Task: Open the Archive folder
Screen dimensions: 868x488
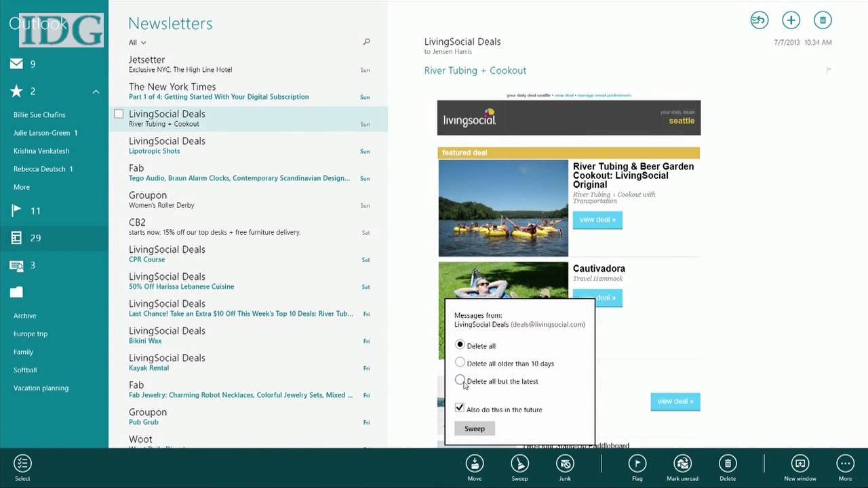Action: coord(25,316)
